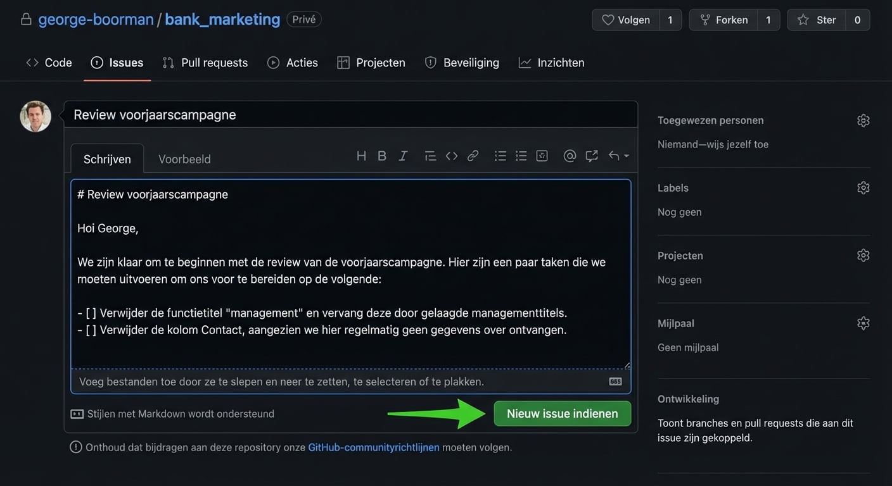Switch to the Voorbeeld tab
The image size is (892, 486).
[184, 159]
